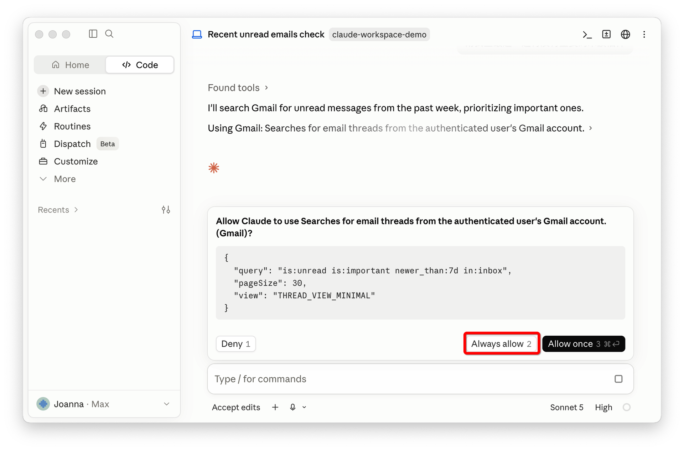Toggle the sidebar panel icon
This screenshot has height=451, width=684.
tap(93, 34)
